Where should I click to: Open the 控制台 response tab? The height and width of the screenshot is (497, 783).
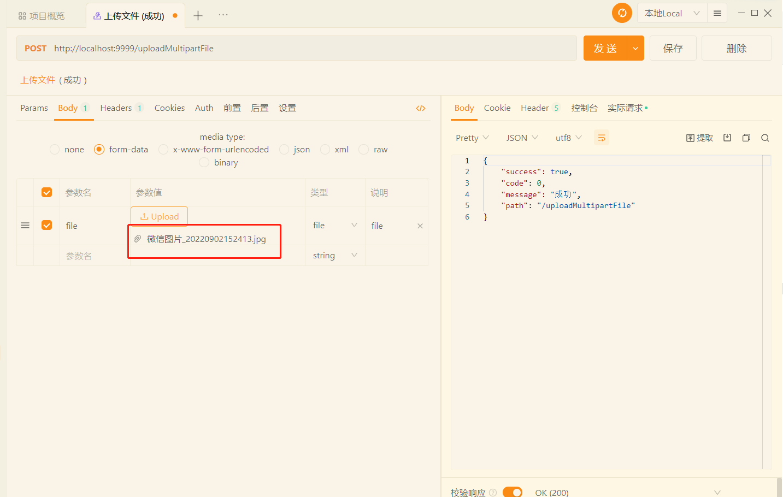(x=584, y=108)
